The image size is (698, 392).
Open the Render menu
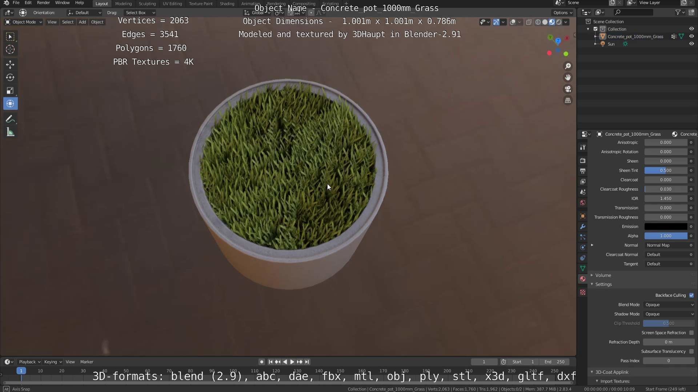click(x=43, y=3)
